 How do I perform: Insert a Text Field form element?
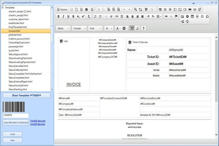[175, 9]
